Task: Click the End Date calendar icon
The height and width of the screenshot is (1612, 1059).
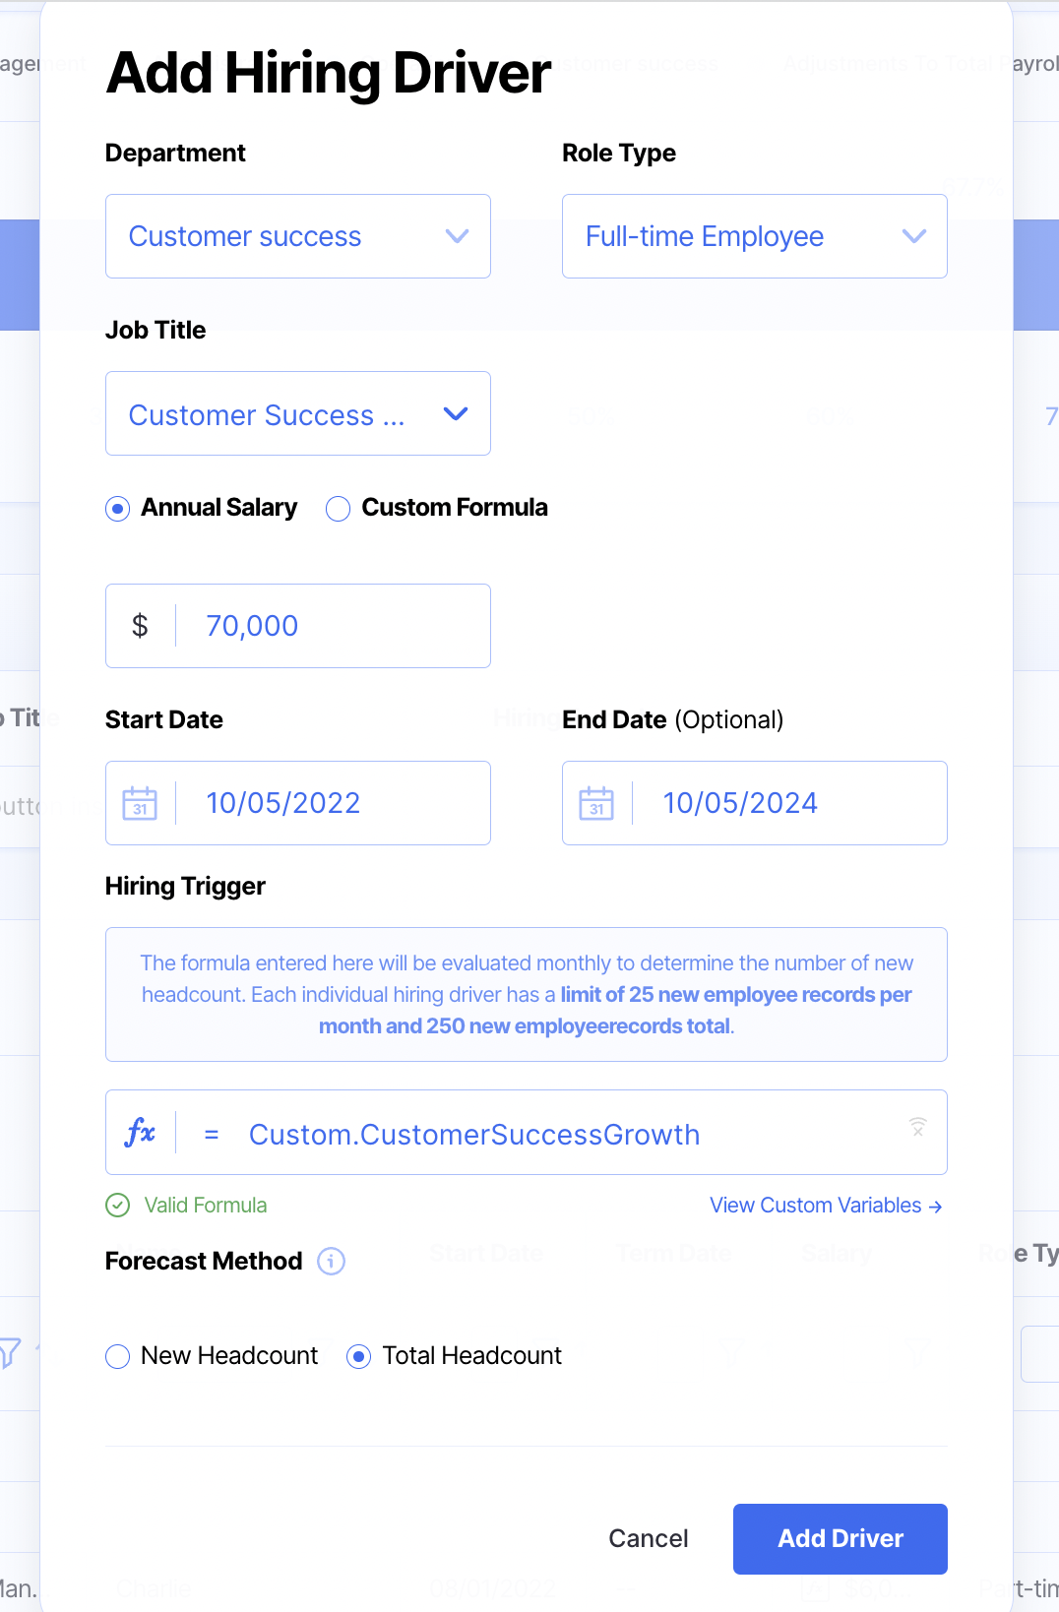Action: [x=596, y=803]
